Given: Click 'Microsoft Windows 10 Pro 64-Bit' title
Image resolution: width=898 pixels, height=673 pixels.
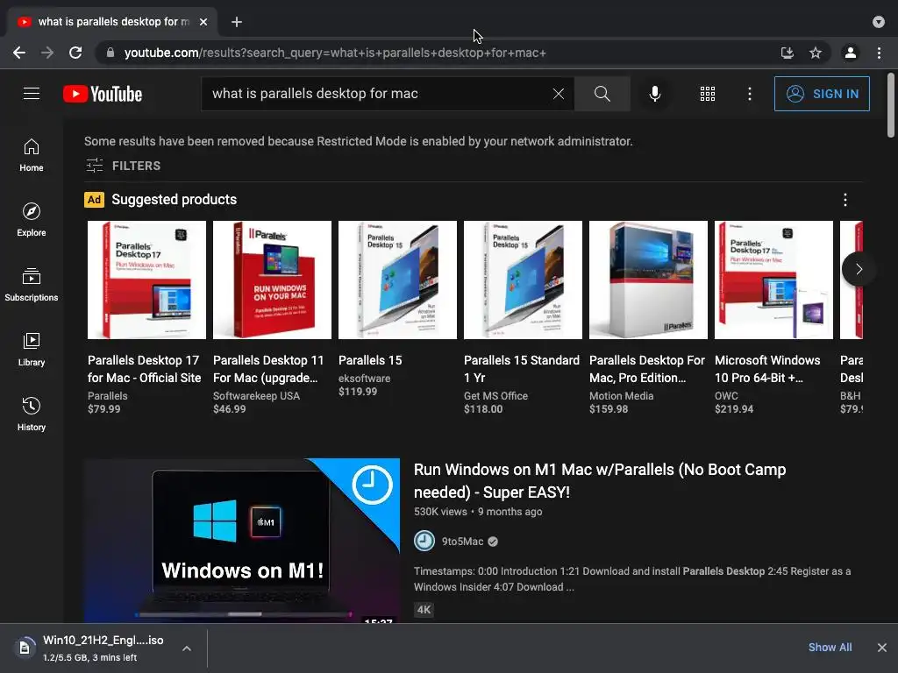Looking at the screenshot, I should click(x=767, y=369).
